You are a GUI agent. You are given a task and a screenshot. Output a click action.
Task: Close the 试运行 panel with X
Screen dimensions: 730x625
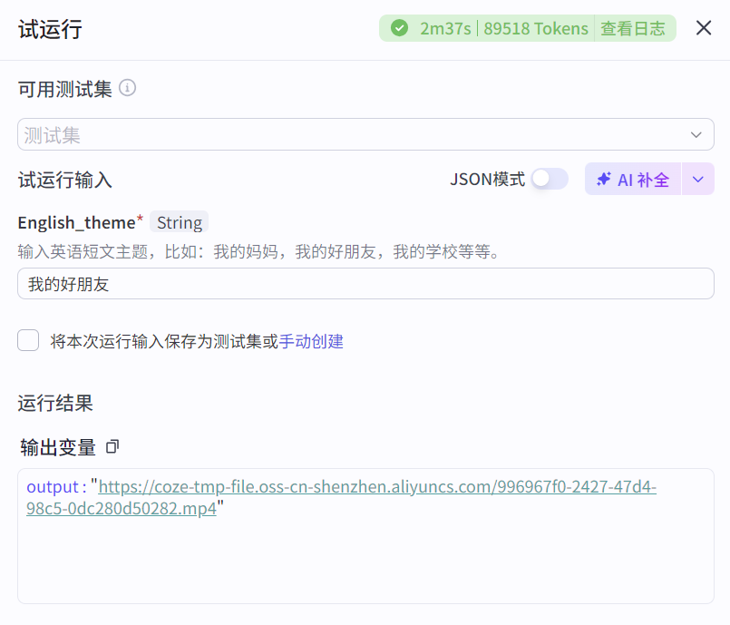tap(704, 28)
